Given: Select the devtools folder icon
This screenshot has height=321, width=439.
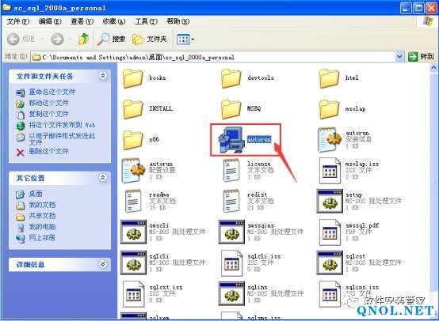Looking at the screenshot, I should (231, 78).
